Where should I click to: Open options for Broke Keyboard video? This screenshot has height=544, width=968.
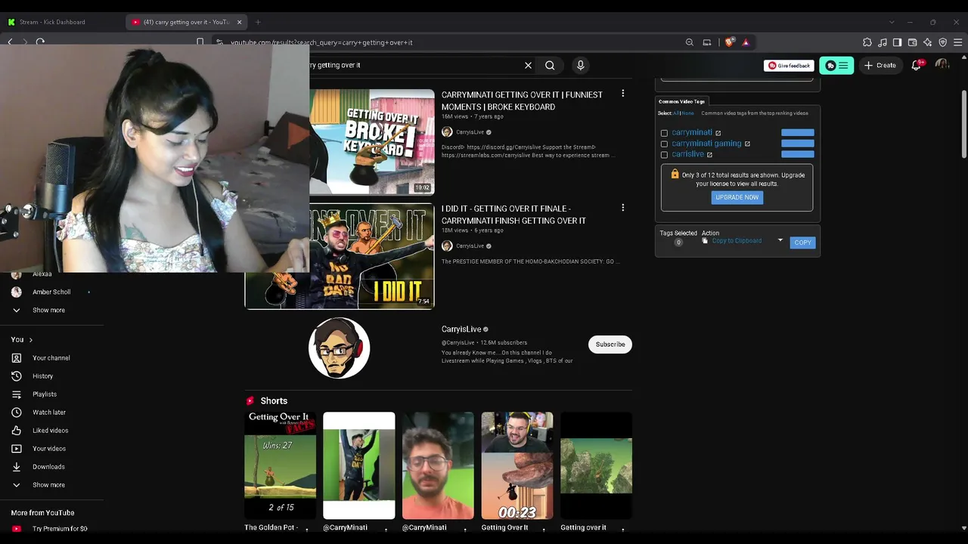point(623,94)
